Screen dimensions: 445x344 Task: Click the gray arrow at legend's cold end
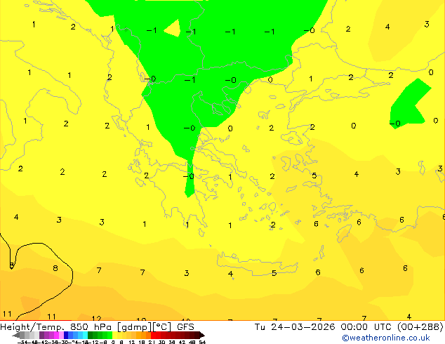tap(16, 336)
